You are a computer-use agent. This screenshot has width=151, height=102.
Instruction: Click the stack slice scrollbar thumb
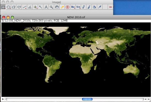pyautogui.click(x=87, y=99)
